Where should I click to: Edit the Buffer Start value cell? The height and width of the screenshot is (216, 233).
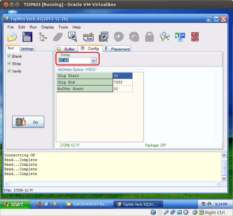tap(123, 89)
